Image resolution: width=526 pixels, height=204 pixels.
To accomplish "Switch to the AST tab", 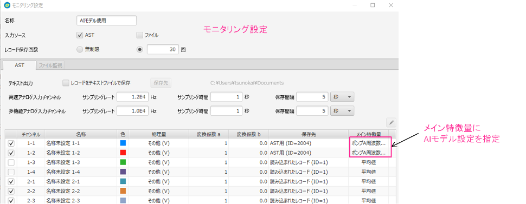I will 20,65.
